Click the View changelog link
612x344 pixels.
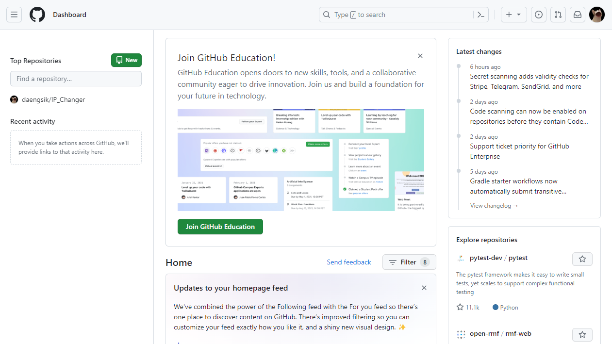tap(494, 206)
